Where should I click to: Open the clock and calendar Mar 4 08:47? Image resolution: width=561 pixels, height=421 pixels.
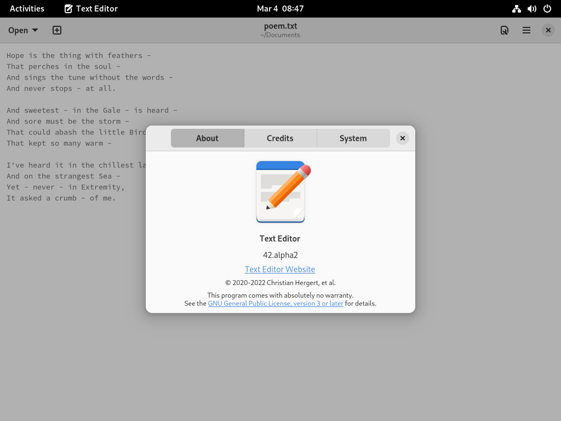point(280,9)
